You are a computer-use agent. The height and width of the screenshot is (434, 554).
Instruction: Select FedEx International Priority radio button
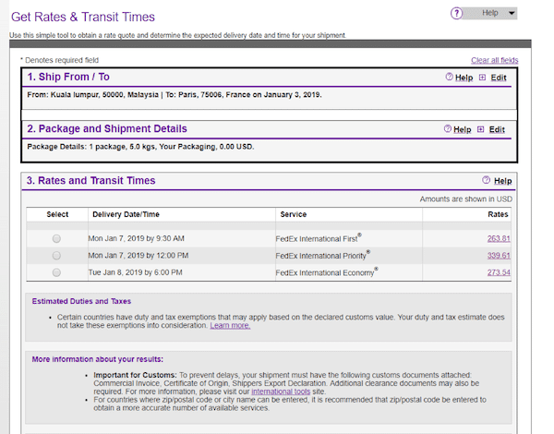click(56, 255)
